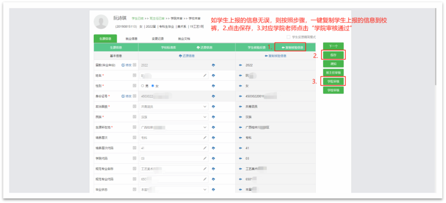Click the student avatar picture
The image size is (446, 203).
click(x=101, y=22)
